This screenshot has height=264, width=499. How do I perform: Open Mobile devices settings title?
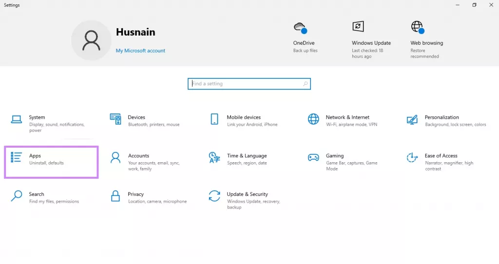(x=244, y=117)
